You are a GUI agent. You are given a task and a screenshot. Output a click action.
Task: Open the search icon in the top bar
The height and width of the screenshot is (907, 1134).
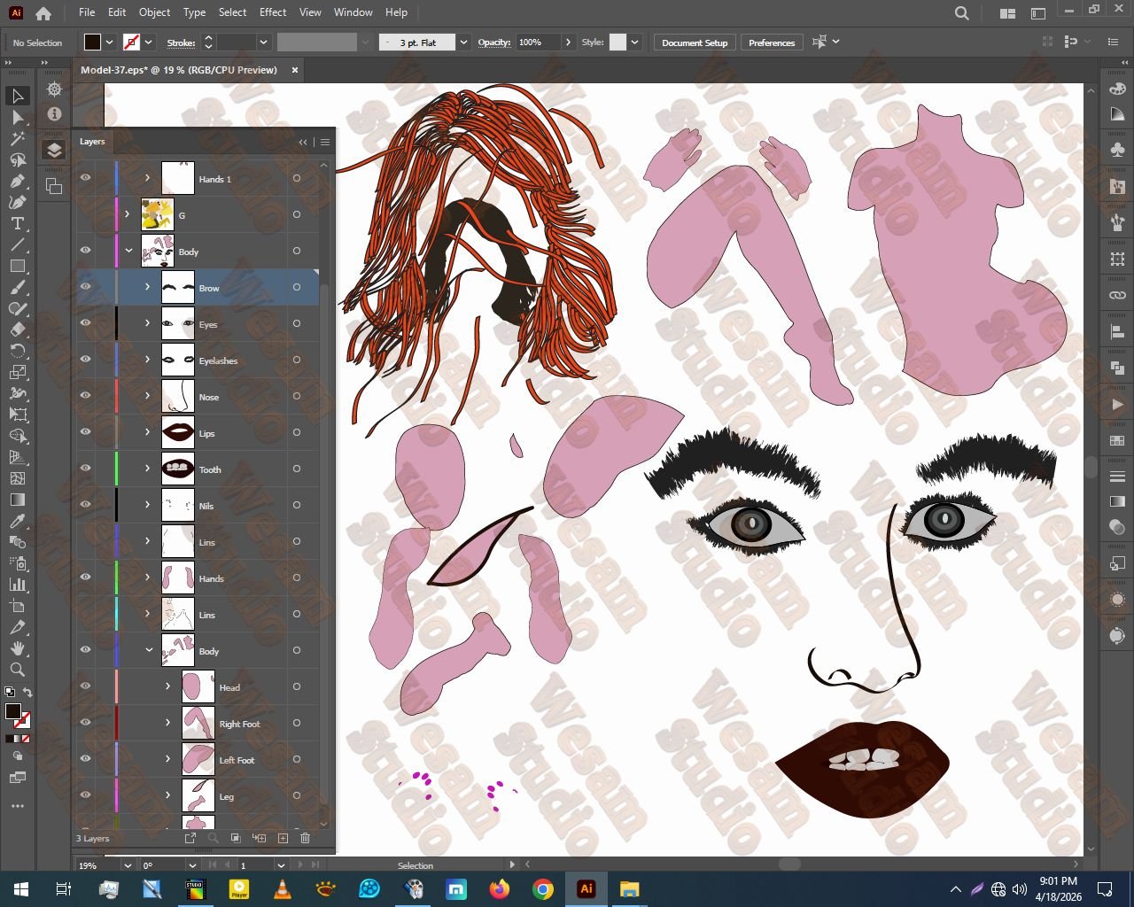pyautogui.click(x=962, y=13)
